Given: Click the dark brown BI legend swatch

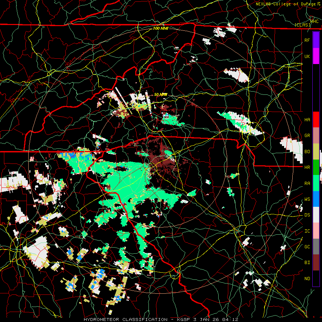Looking at the screenshot, I should [x=316, y=263].
